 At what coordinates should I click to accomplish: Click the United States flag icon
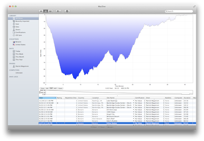14,45
